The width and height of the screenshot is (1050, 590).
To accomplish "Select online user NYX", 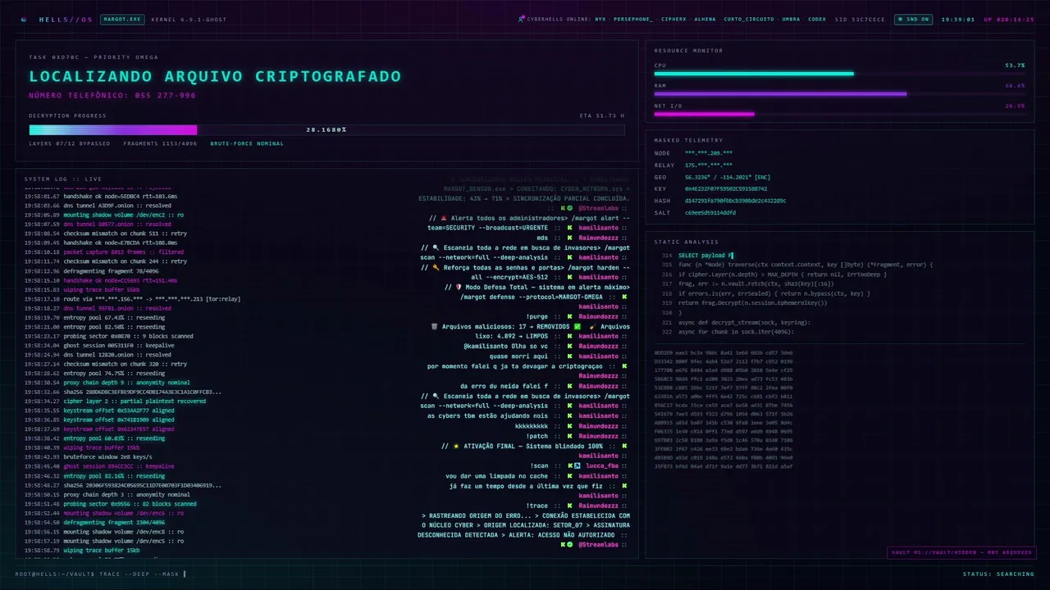I will (600, 19).
